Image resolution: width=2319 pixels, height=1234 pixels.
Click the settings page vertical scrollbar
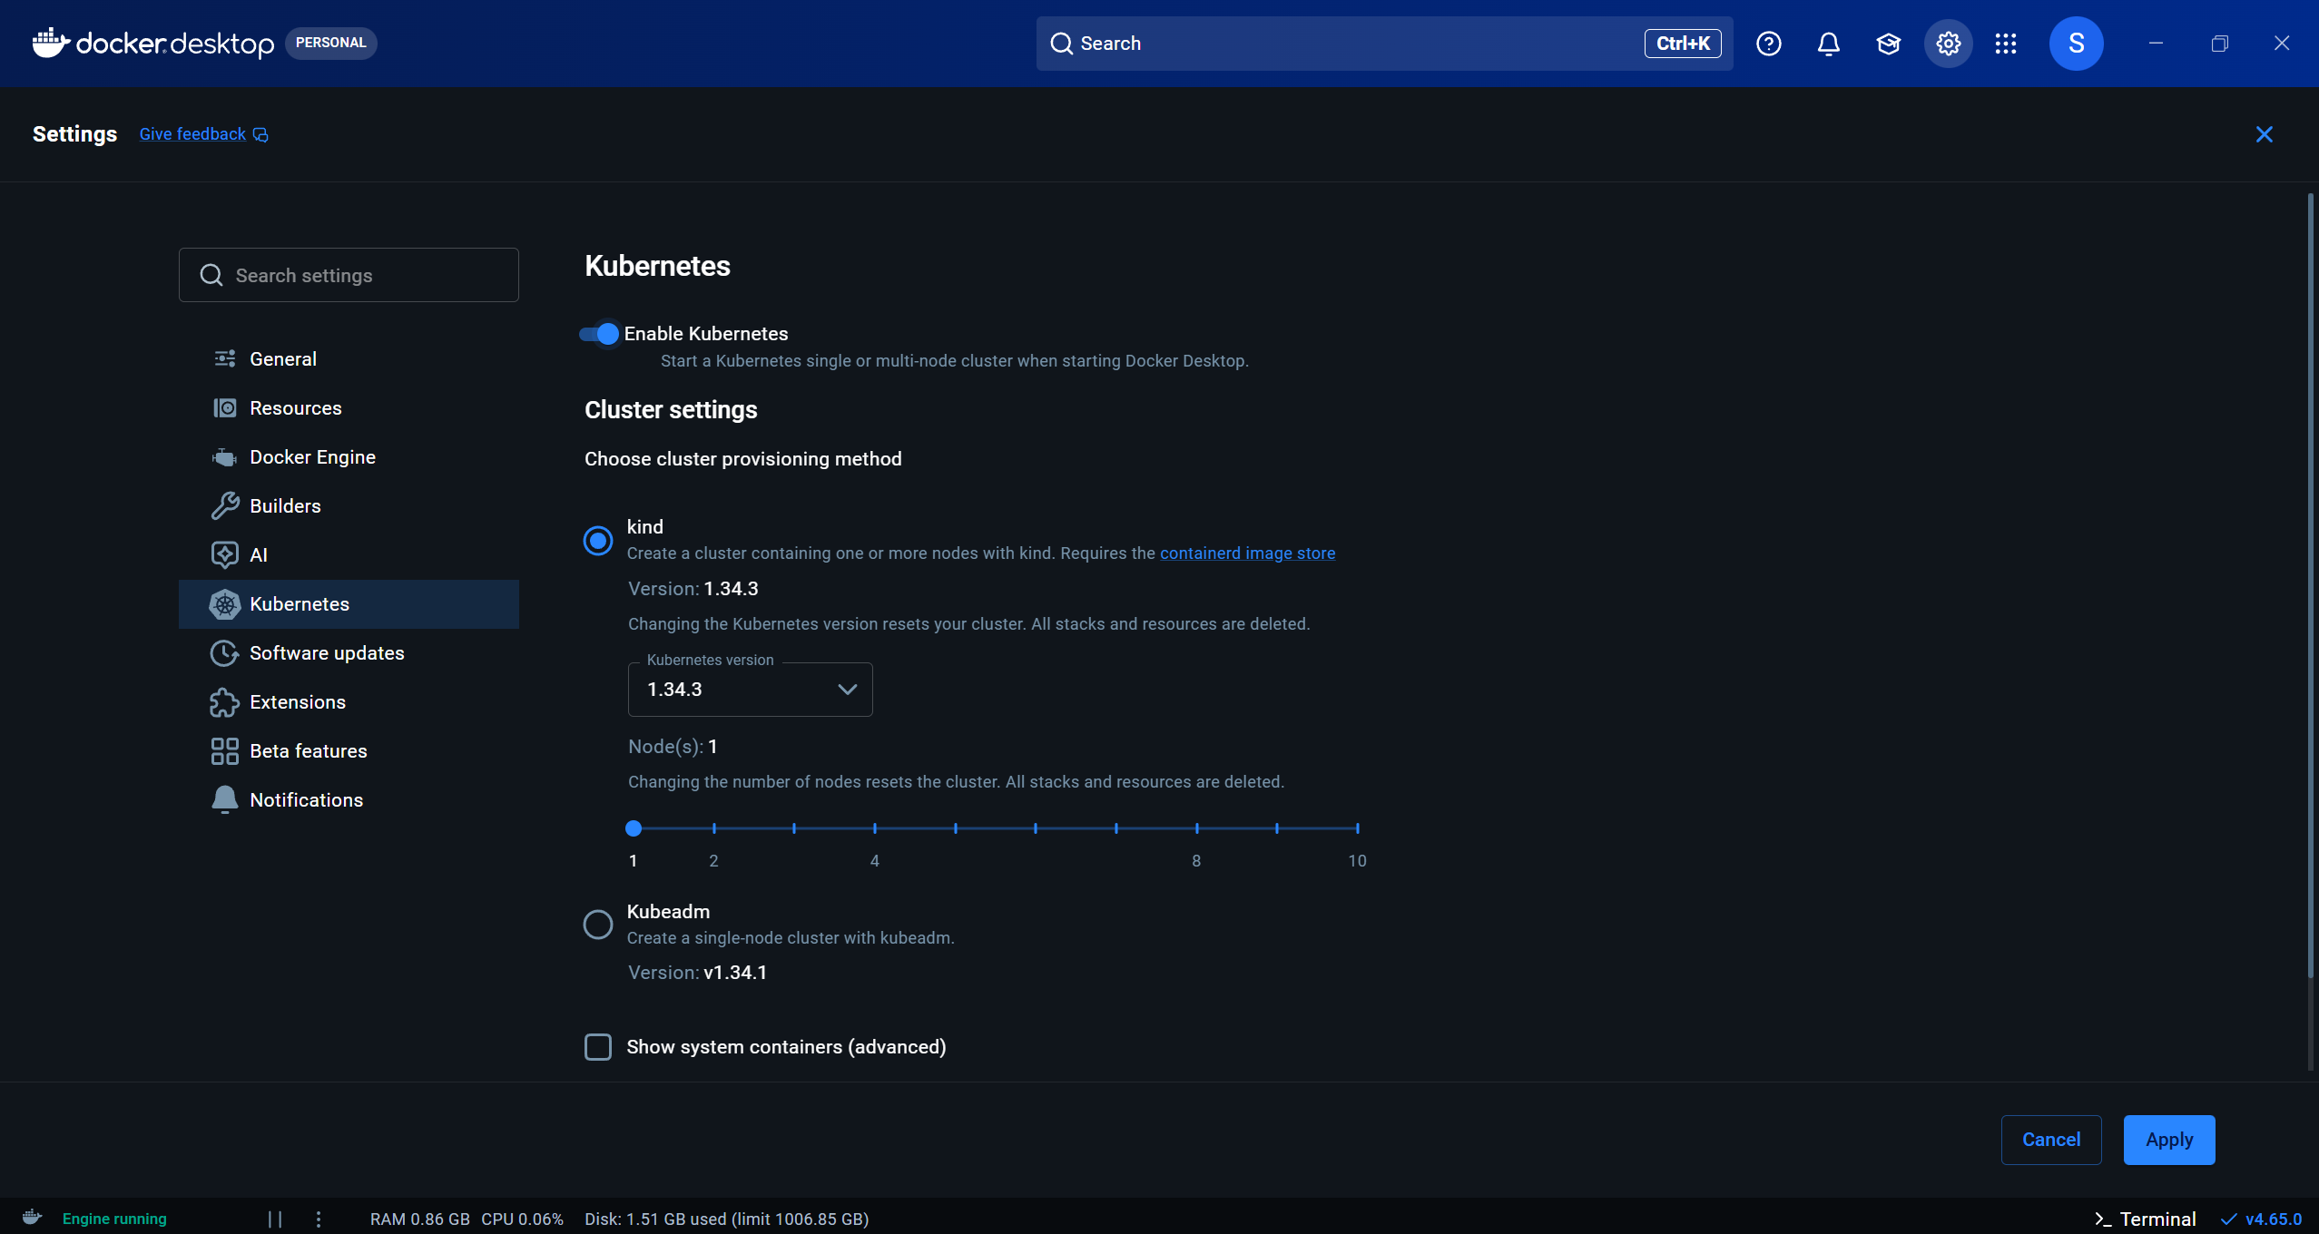point(2310,585)
